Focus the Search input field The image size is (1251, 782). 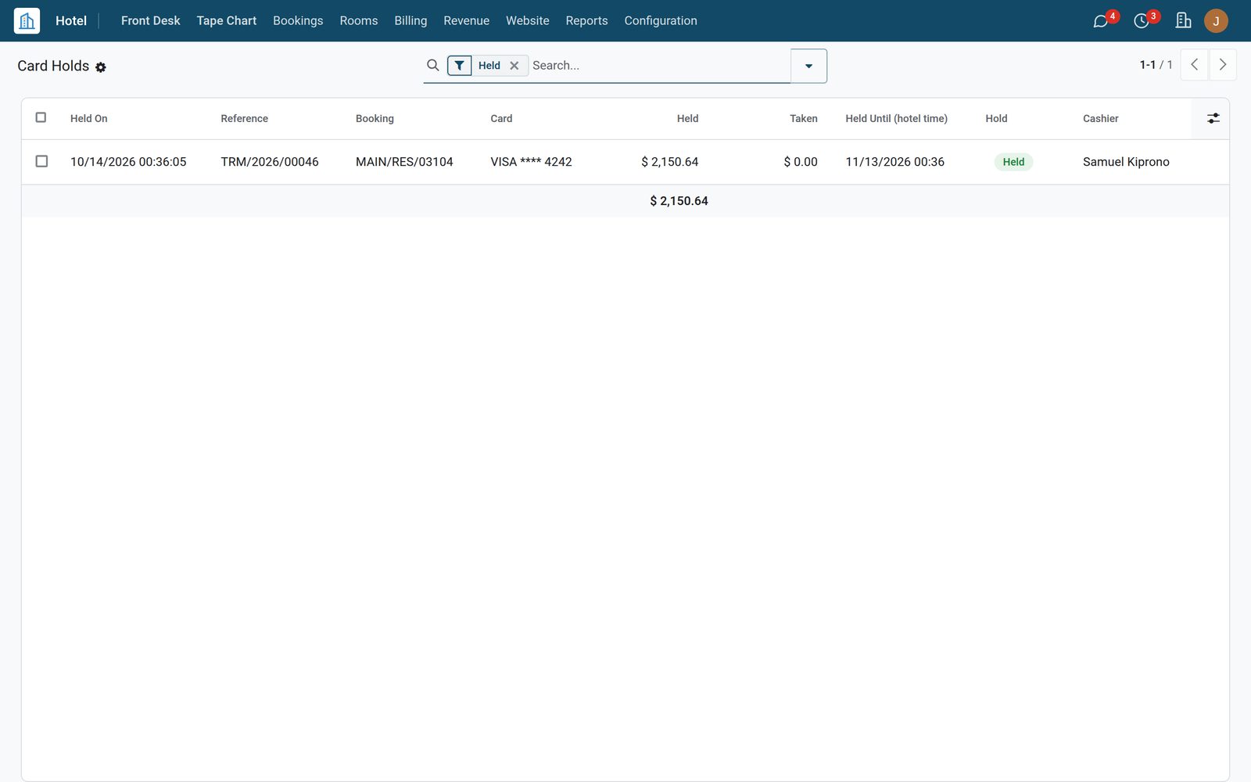coord(659,66)
